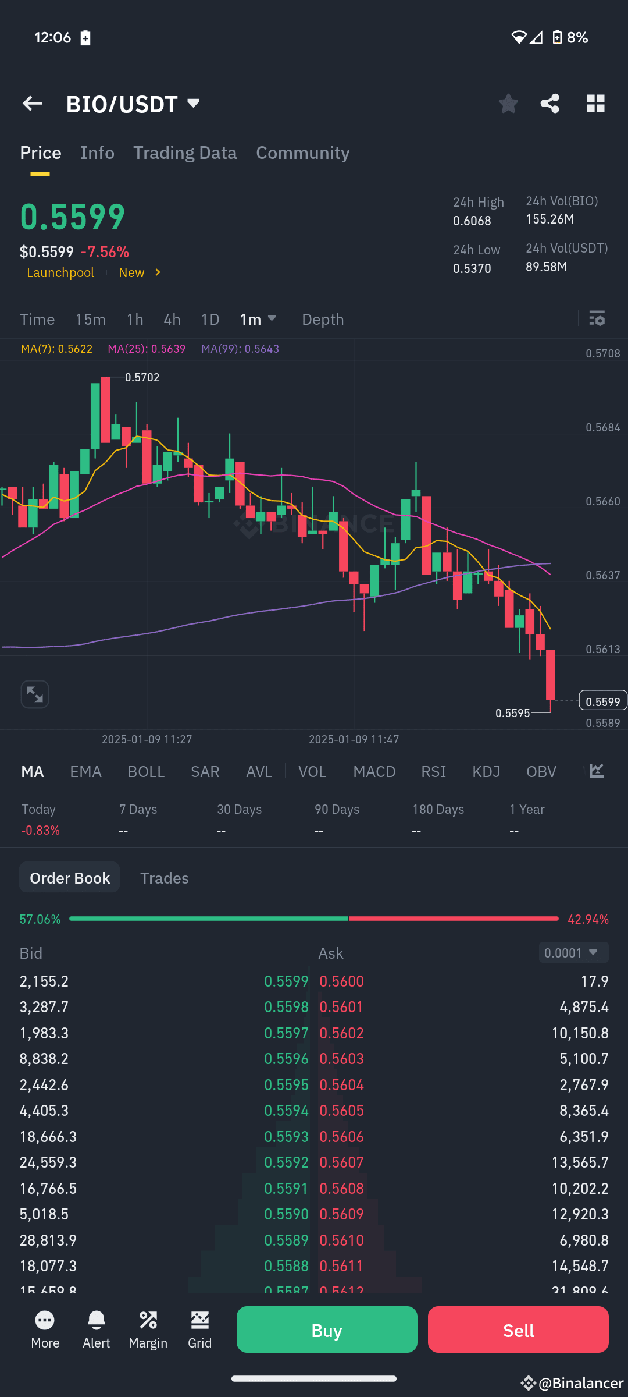Image resolution: width=628 pixels, height=1397 pixels.
Task: Select the Order Book tab
Action: click(70, 877)
